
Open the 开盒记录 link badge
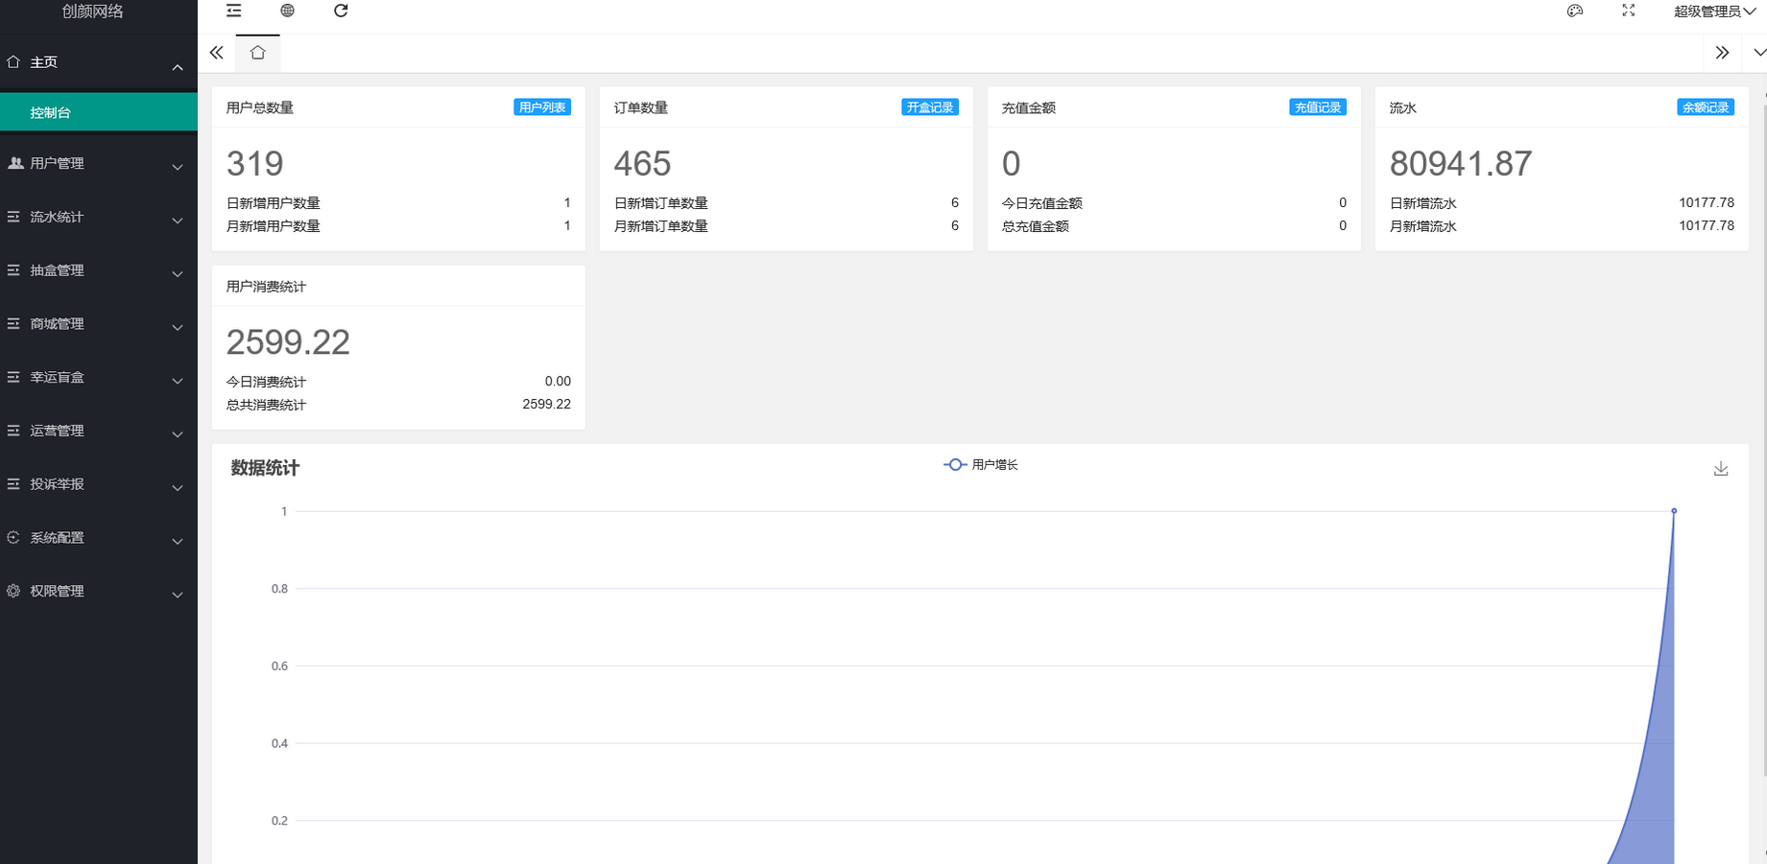(x=929, y=107)
